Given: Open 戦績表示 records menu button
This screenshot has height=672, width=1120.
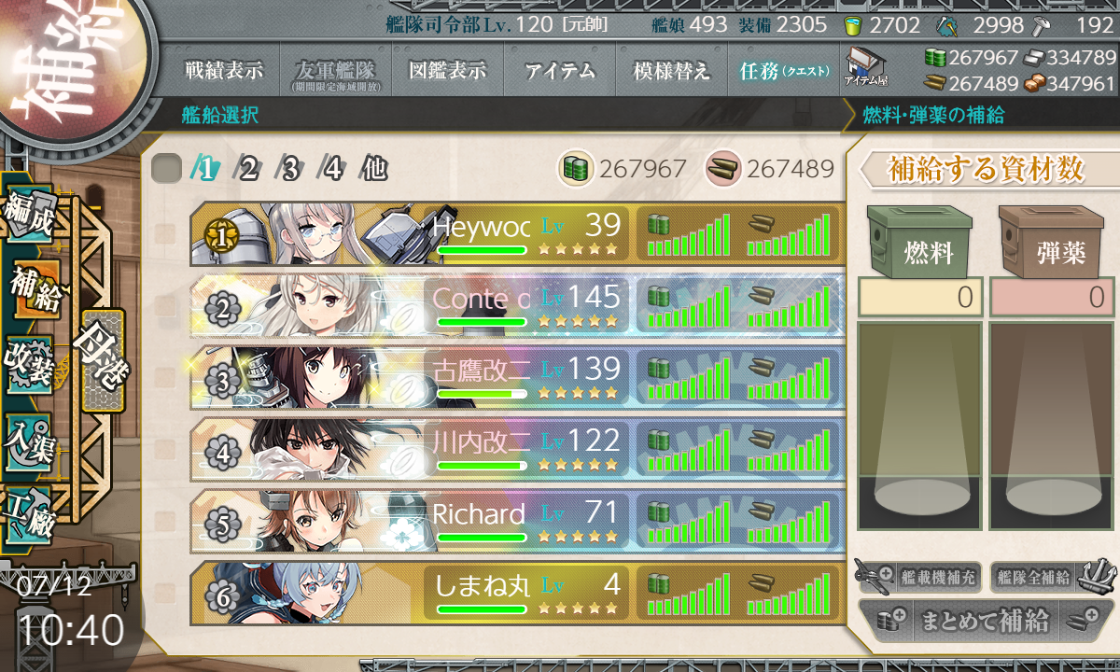Looking at the screenshot, I should [x=224, y=71].
